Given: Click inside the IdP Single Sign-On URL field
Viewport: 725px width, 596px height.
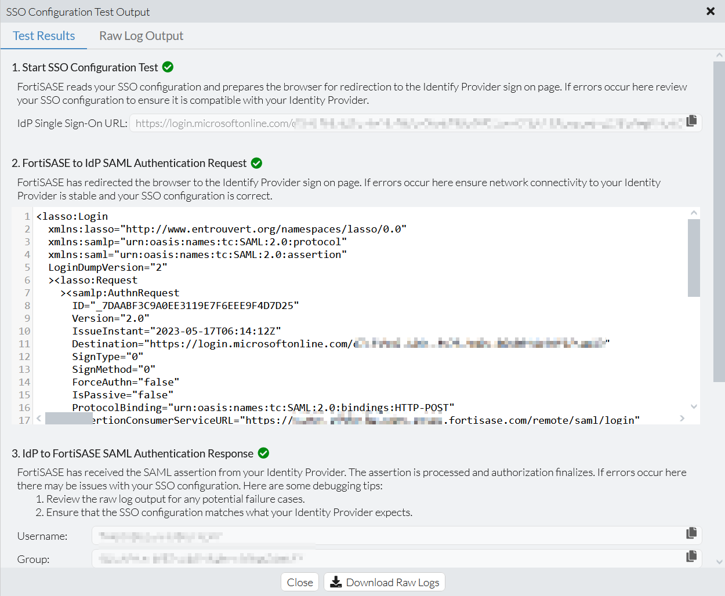Looking at the screenshot, I should (x=406, y=123).
